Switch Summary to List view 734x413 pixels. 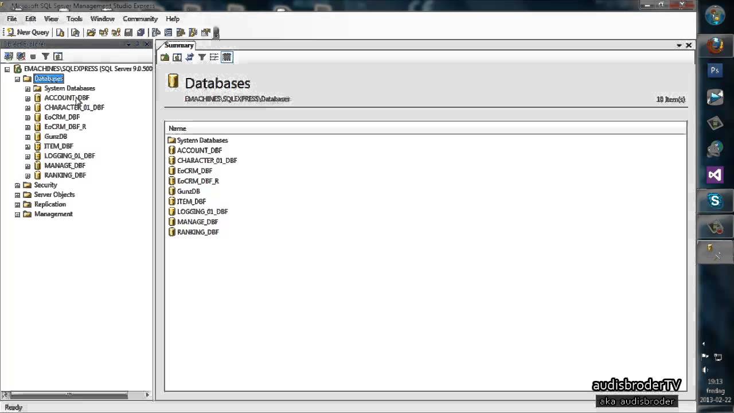(x=214, y=57)
